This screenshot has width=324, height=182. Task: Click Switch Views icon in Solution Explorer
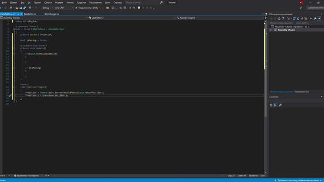point(283,19)
